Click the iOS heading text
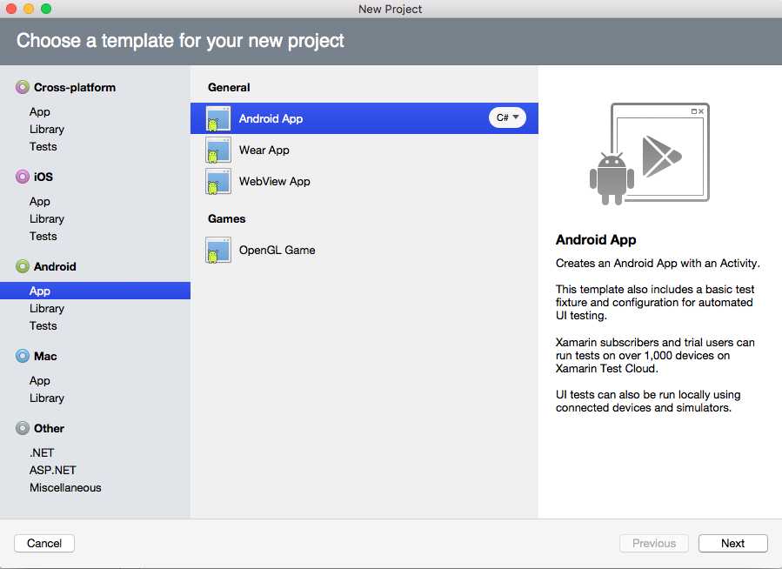The height and width of the screenshot is (569, 782). [43, 177]
